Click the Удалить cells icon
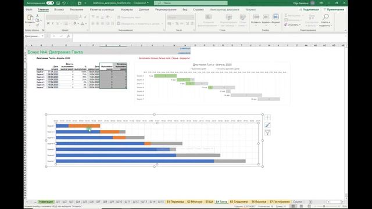Viewport: 372px width, 209px height. click(x=266, y=17)
